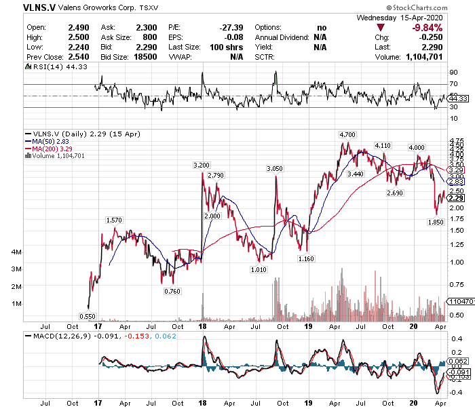The width and height of the screenshot is (475, 409).
Task: Click the date Wednesday 15-Apr-2020
Action: point(400,18)
